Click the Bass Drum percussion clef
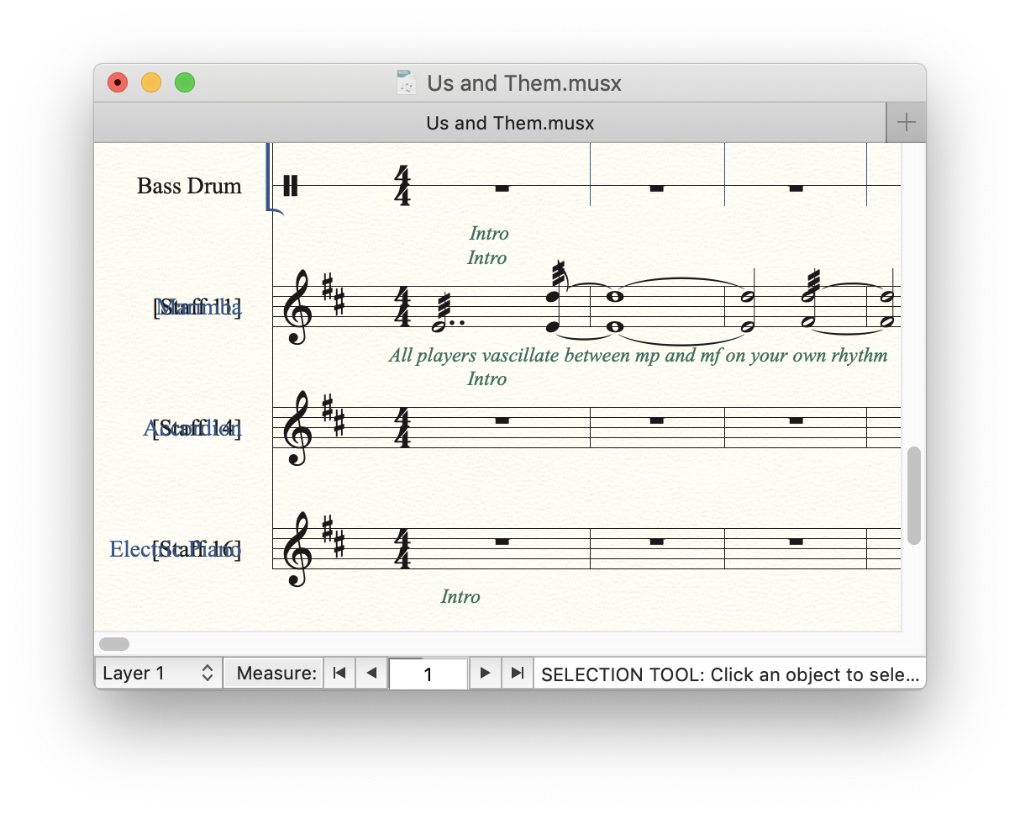The image size is (1020, 814). [x=291, y=186]
